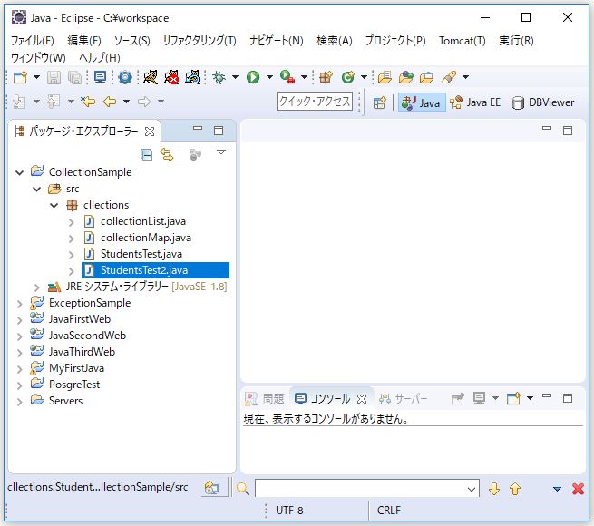Click the Debug bug icon
This screenshot has height=526, width=594.
(x=219, y=77)
